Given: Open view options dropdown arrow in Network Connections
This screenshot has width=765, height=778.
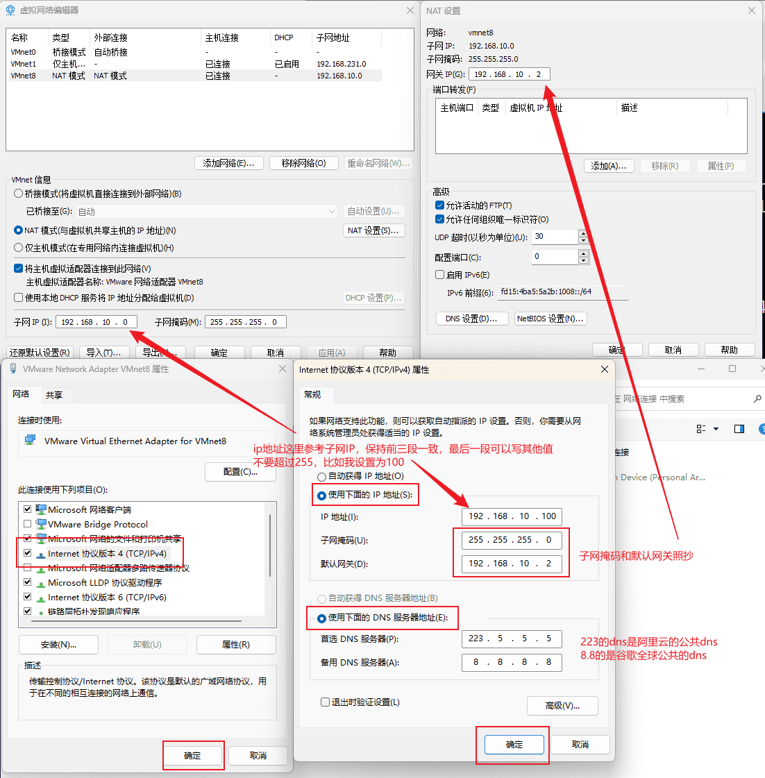Looking at the screenshot, I should click(x=716, y=429).
